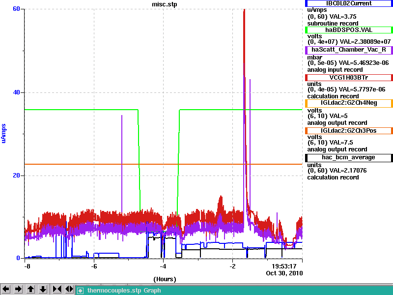Click the subroutine record description text

(x=333, y=24)
